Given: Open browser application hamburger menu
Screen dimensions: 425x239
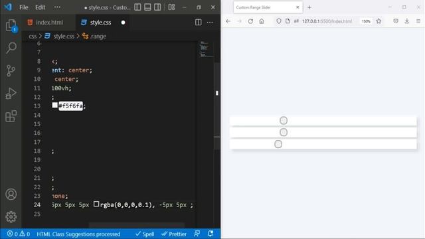Looking at the screenshot, I should click(418, 21).
